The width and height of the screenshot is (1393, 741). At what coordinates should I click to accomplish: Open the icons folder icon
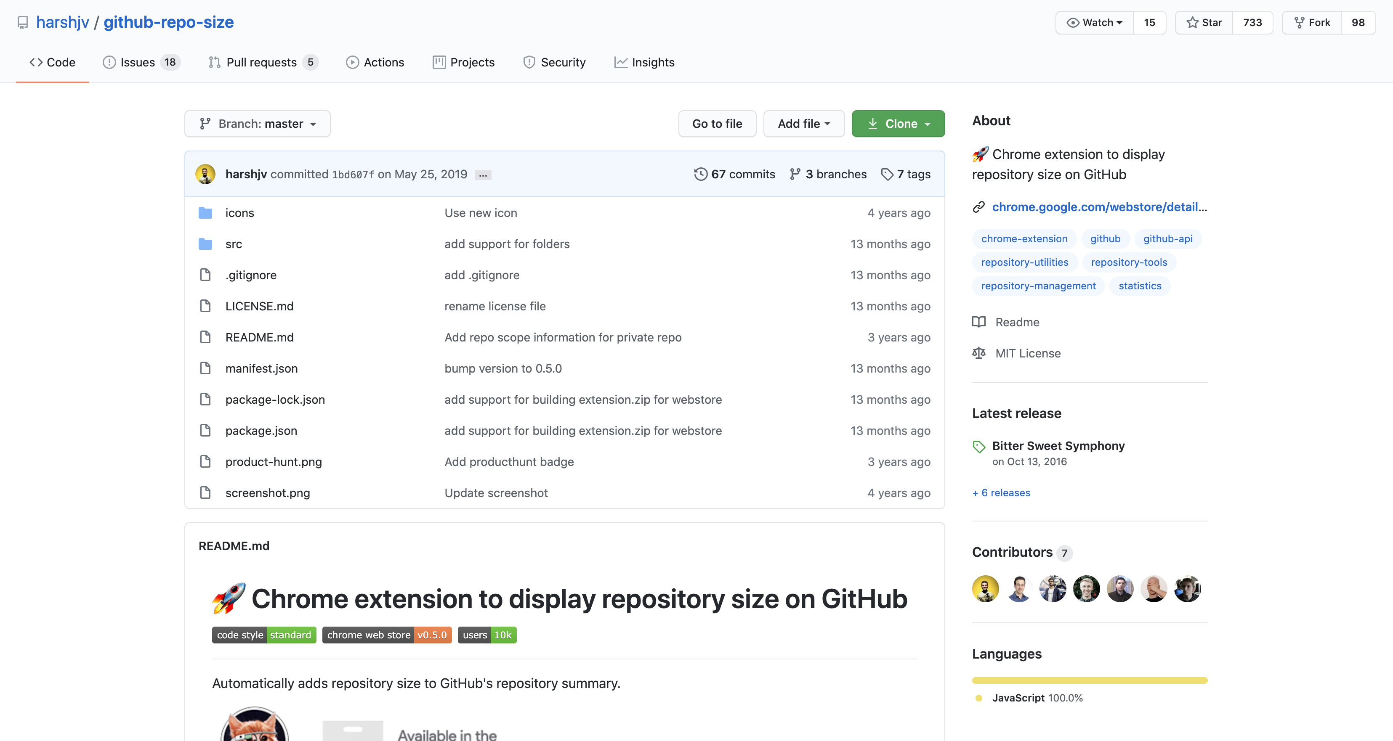205,213
